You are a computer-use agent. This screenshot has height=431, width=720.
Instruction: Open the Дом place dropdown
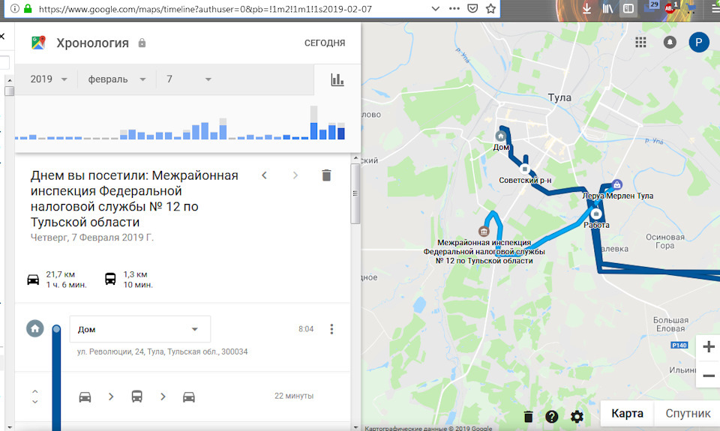[x=140, y=329]
